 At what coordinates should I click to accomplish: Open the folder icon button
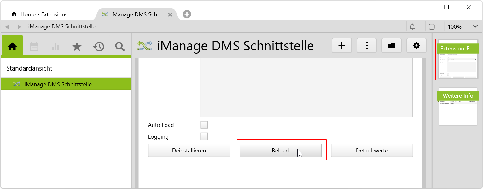tap(392, 46)
